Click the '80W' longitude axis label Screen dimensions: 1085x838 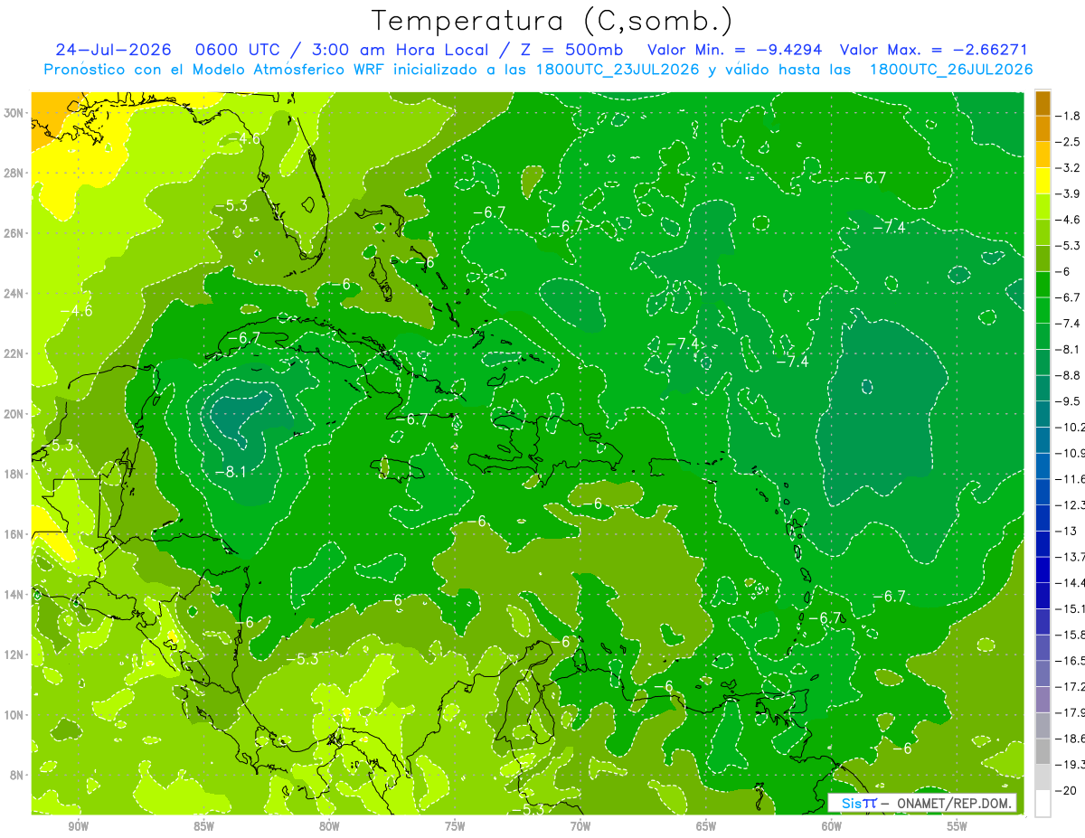point(329,827)
